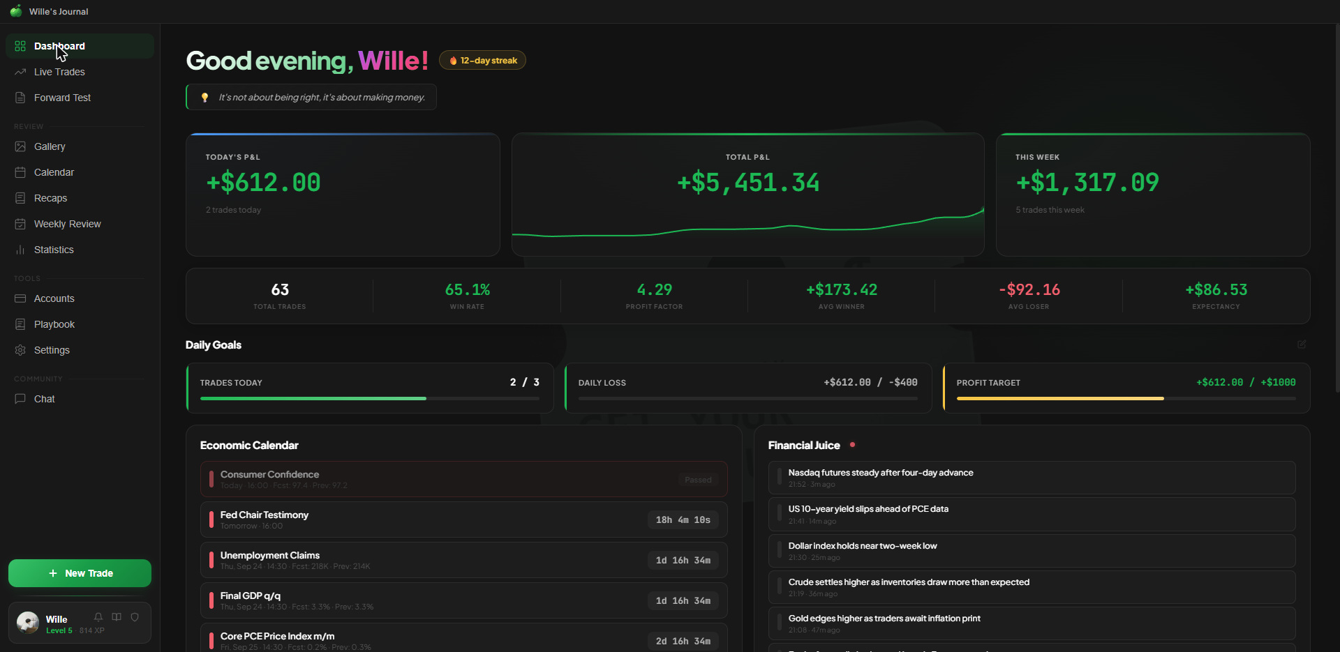Click the notification bell icon beside Wille
Viewport: 1340px width, 652px height.
click(x=98, y=617)
